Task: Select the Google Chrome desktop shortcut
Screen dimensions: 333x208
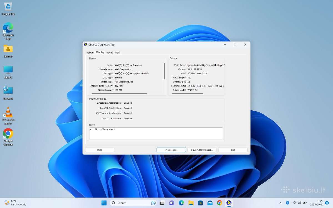Action: 8,137
